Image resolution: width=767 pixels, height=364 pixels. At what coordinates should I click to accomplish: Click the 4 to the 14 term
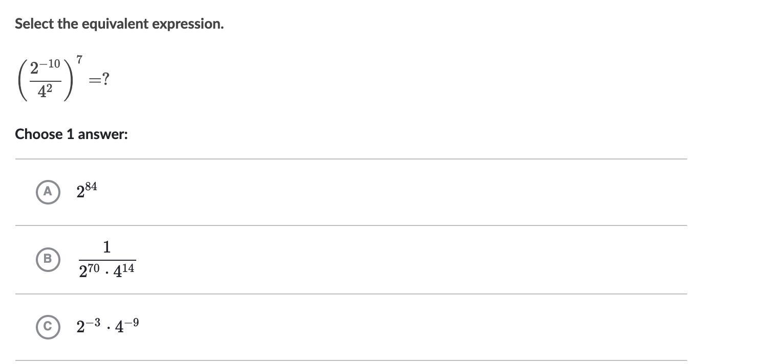(124, 270)
